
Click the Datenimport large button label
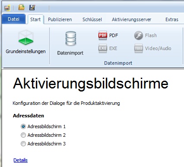pyautogui.click(x=70, y=53)
